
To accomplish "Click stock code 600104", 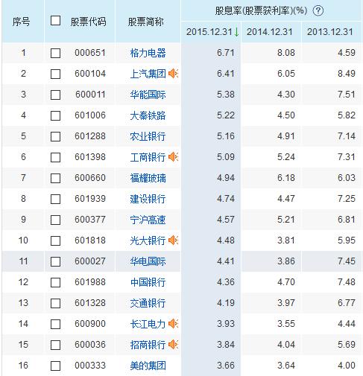I will (90, 74).
